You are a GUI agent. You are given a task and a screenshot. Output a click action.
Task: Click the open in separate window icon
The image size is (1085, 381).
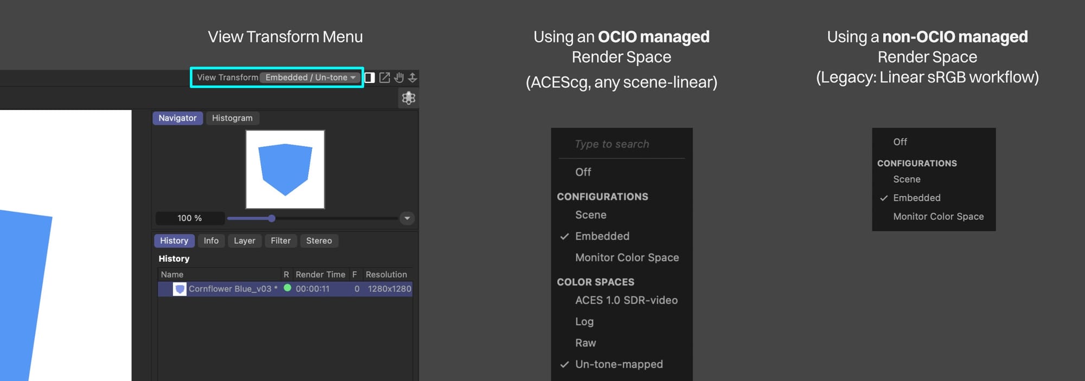pyautogui.click(x=385, y=78)
